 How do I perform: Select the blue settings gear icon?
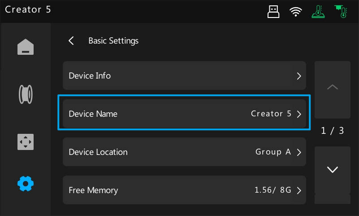tap(26, 183)
